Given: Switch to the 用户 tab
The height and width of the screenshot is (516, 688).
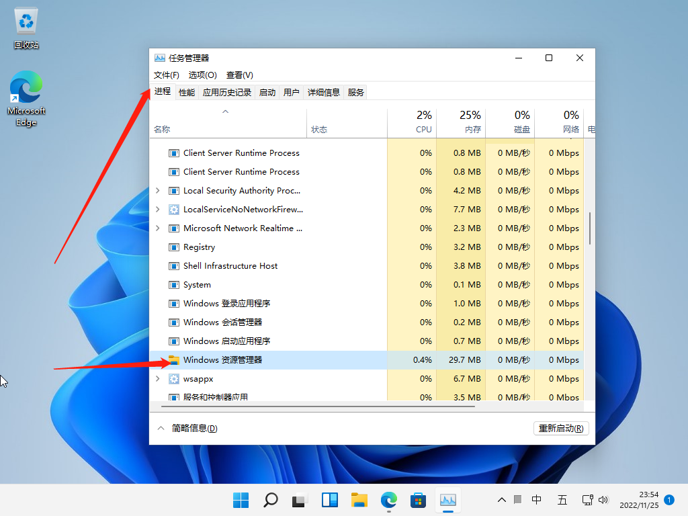Looking at the screenshot, I should 292,93.
